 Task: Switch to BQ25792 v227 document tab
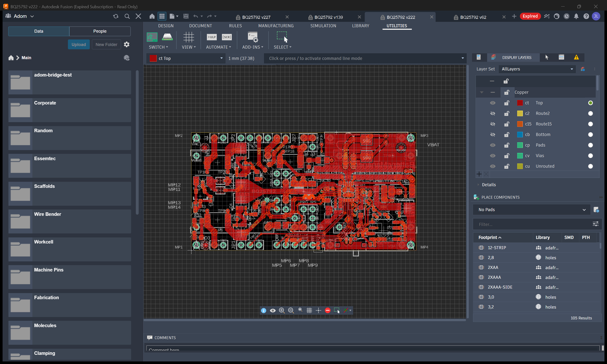tap(256, 17)
